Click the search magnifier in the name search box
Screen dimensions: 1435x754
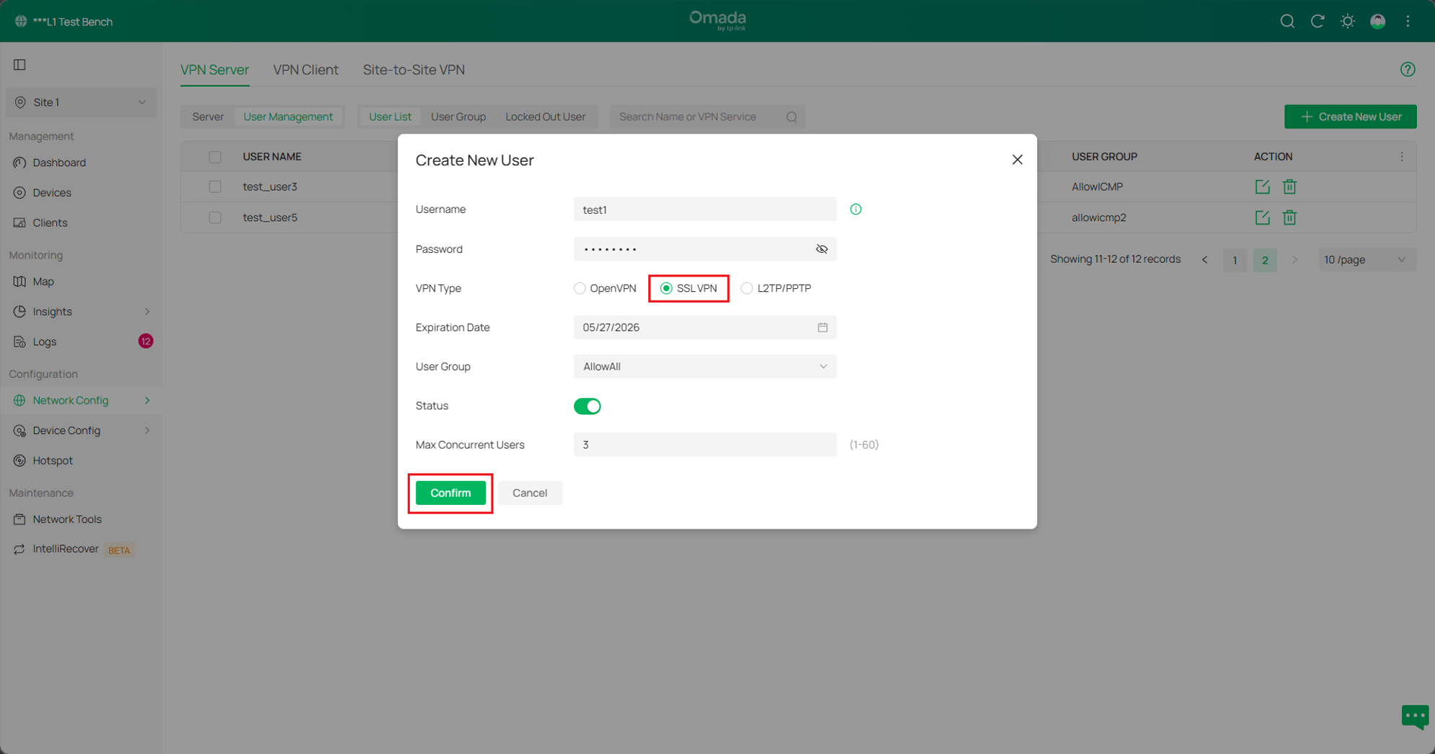pyautogui.click(x=792, y=117)
